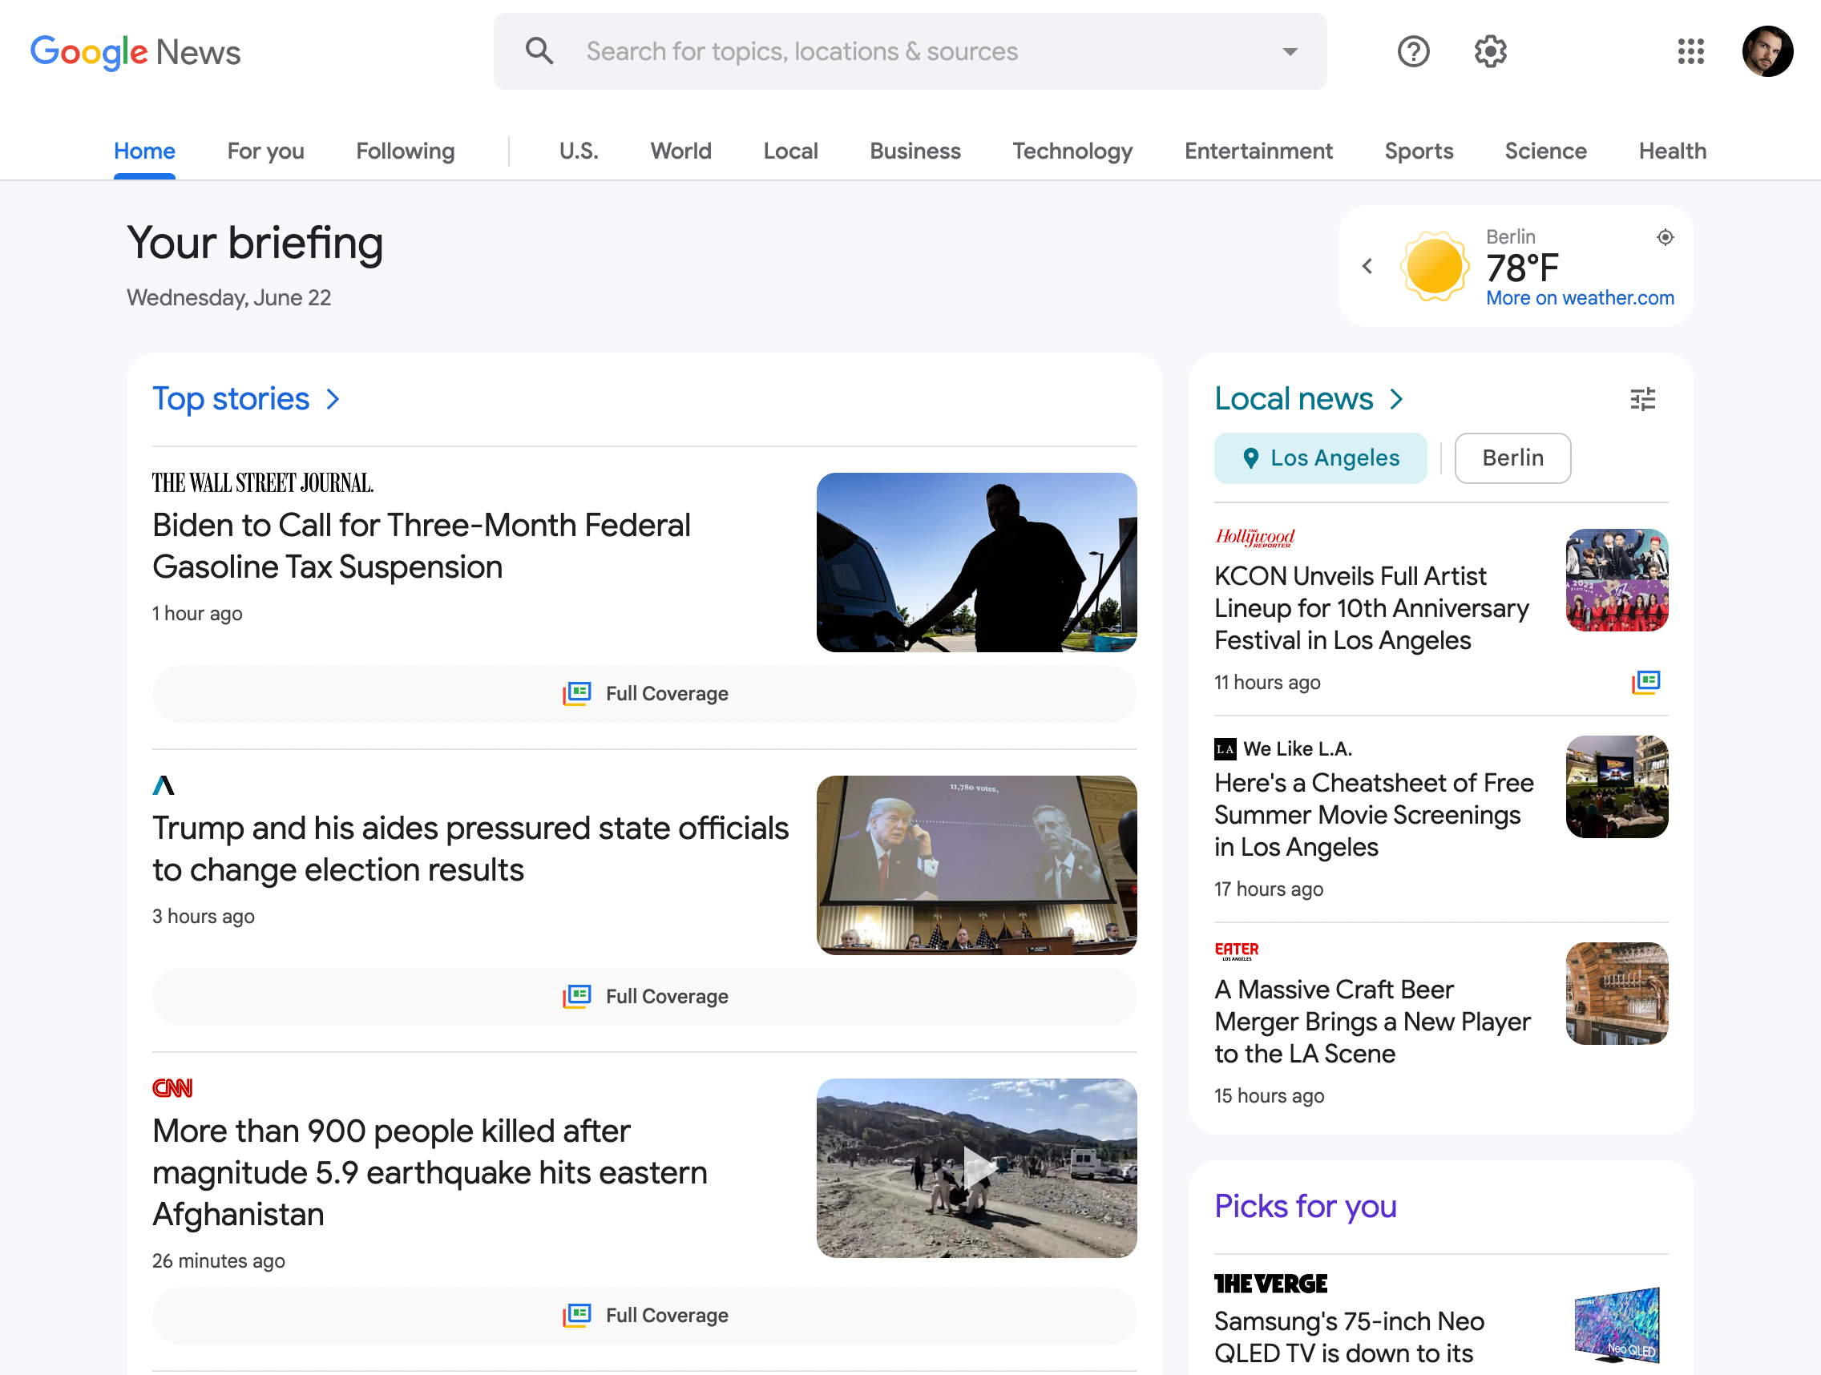Open the Business tab
1821x1375 pixels.
click(915, 151)
